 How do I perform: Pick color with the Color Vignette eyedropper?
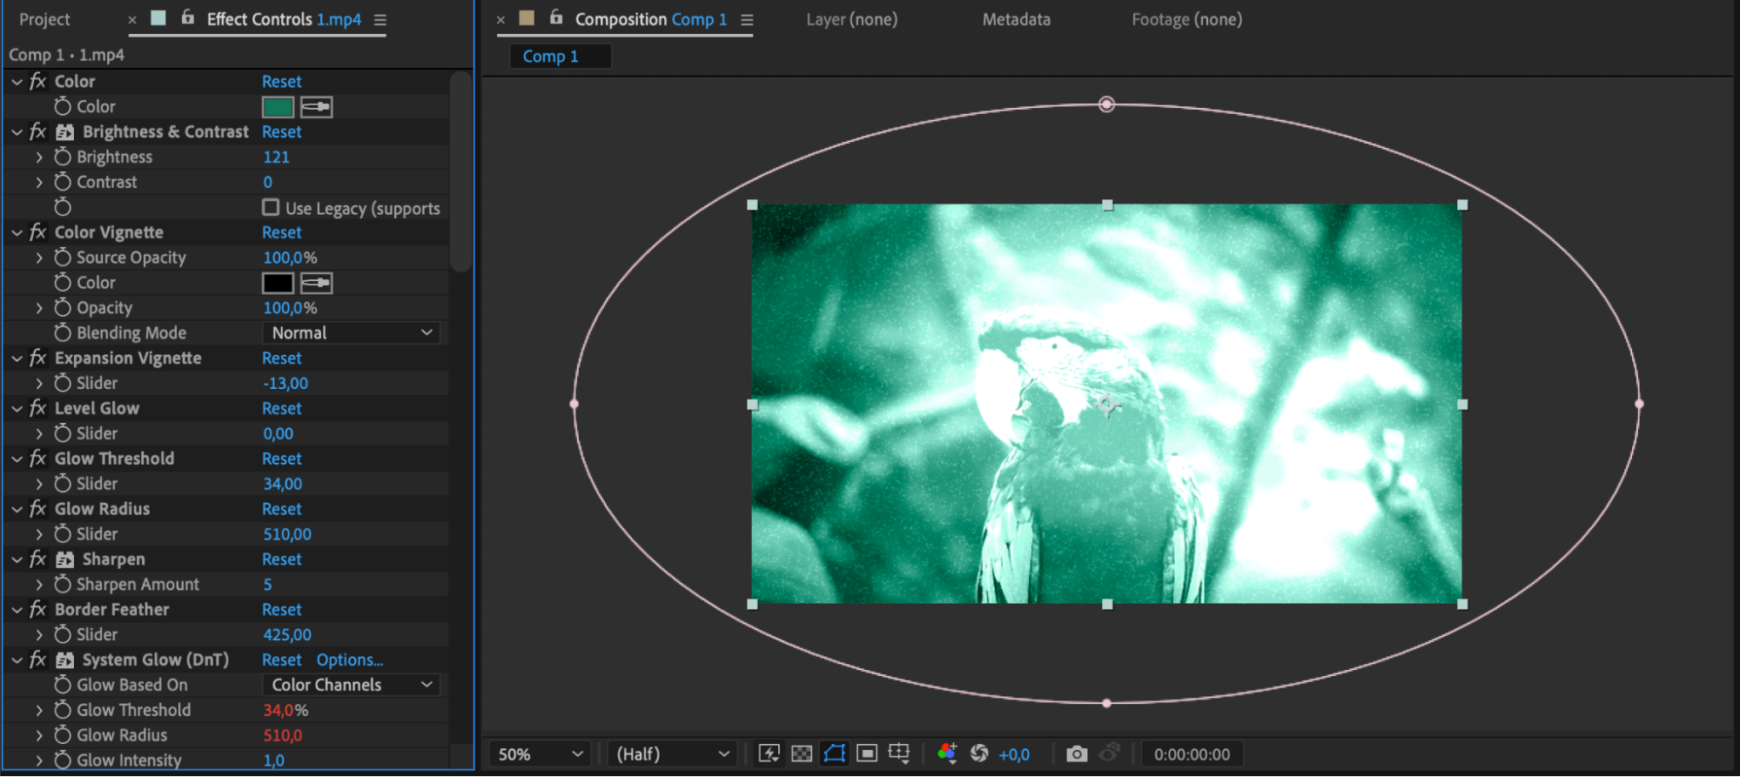pyautogui.click(x=316, y=283)
